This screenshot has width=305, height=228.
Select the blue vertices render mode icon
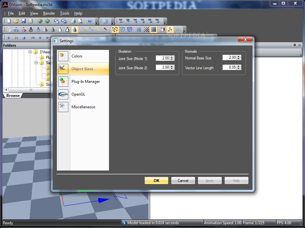tap(16, 29)
